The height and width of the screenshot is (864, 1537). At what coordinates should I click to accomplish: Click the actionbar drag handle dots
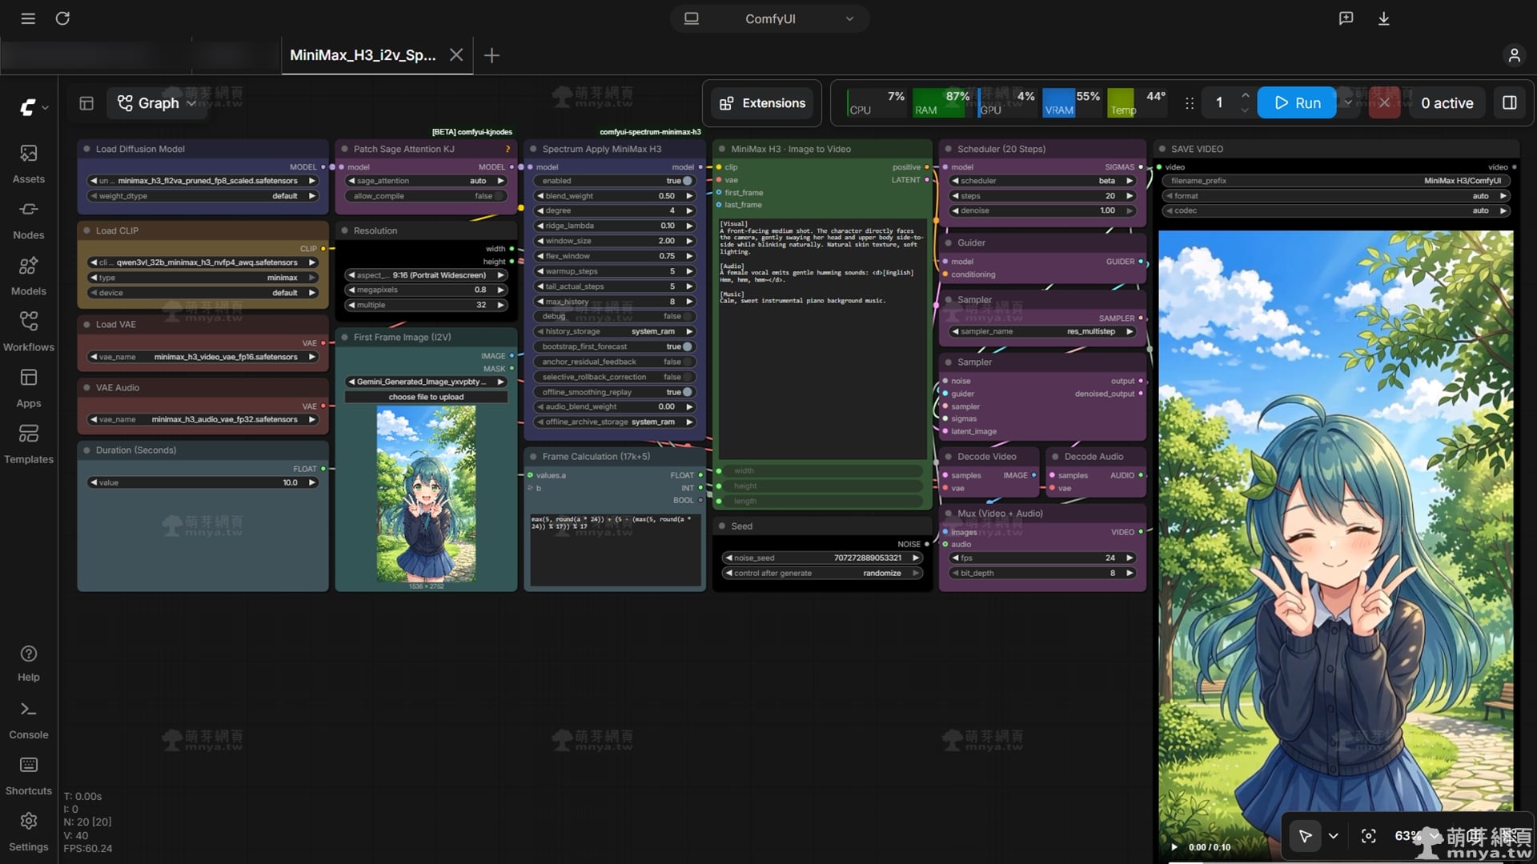coord(1190,103)
